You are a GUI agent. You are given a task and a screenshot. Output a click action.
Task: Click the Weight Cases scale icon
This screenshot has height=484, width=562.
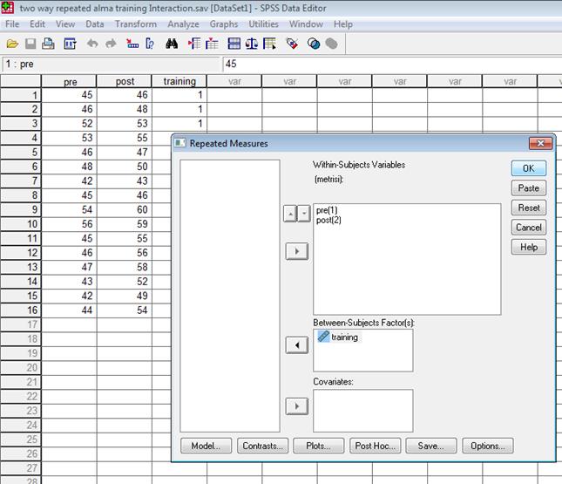click(252, 44)
